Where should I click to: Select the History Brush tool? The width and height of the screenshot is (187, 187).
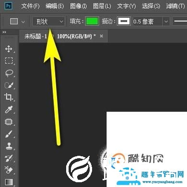click(x=9, y=158)
